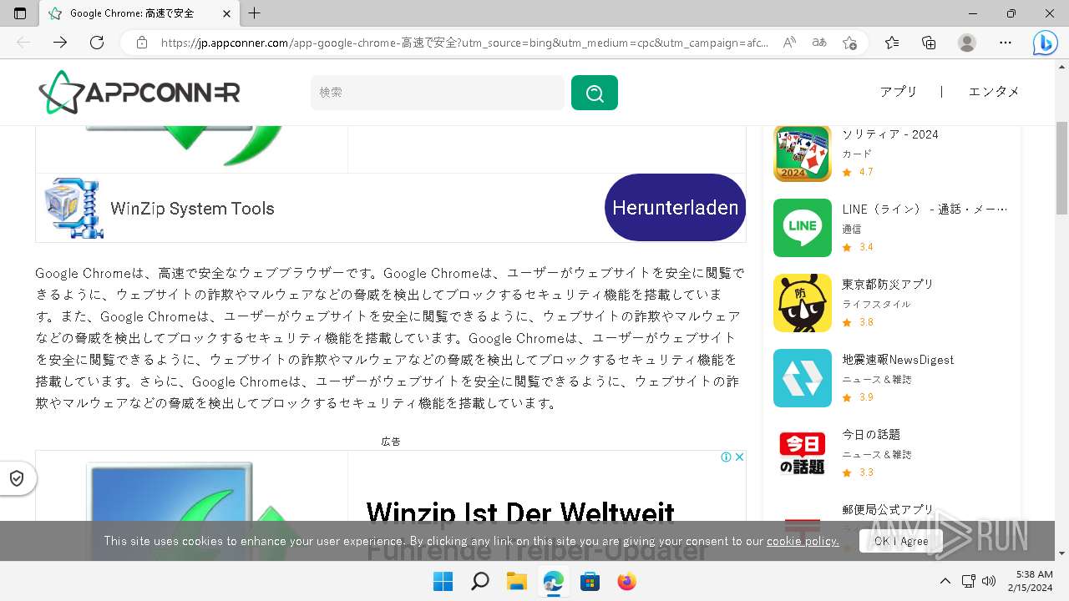Click the green search magnifier button
Screen dimensions: 1069x601
point(595,93)
